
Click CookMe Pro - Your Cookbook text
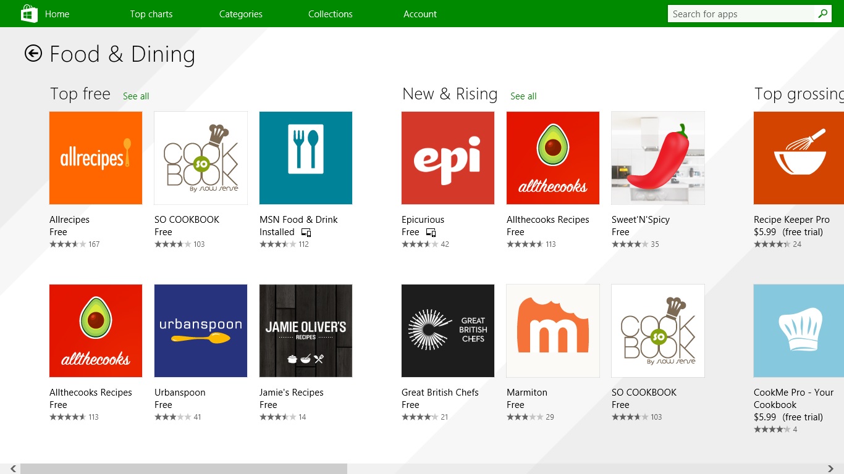tap(793, 399)
